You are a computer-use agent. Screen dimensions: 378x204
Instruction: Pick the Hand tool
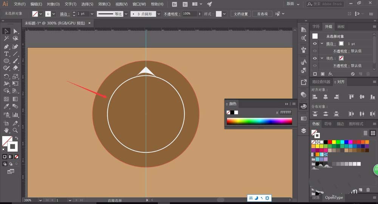(x=6, y=130)
